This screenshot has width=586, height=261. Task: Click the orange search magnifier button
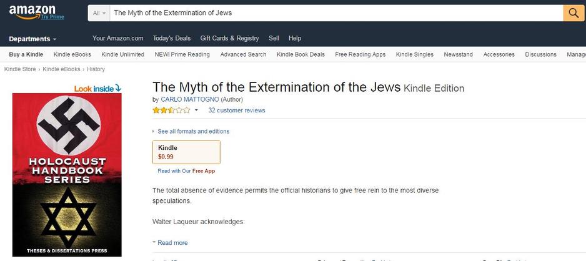point(574,13)
